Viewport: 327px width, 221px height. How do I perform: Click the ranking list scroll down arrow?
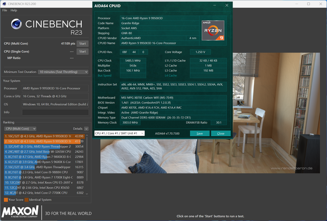click(87, 194)
